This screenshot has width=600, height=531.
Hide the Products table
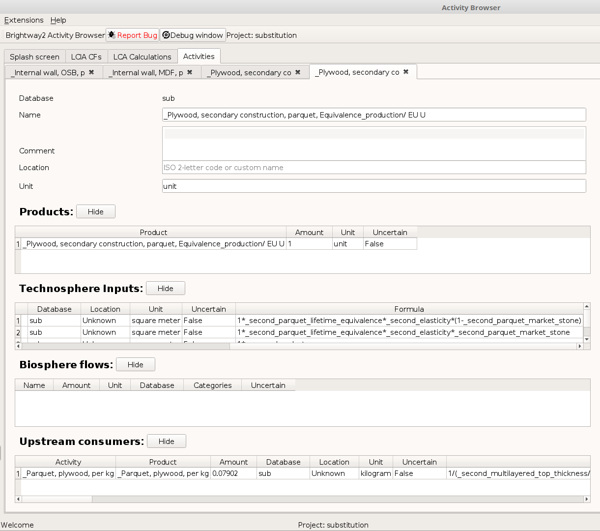95,211
